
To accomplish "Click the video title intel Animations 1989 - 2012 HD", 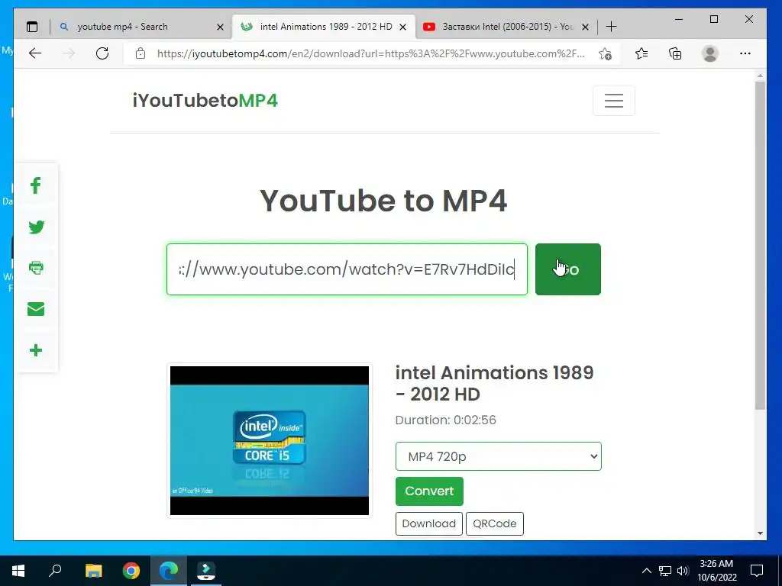I will click(x=494, y=383).
